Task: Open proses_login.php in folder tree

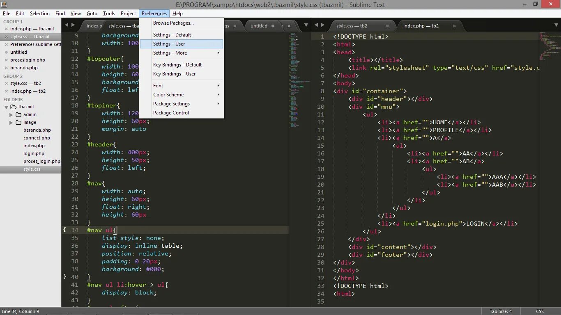Action: coord(41,161)
